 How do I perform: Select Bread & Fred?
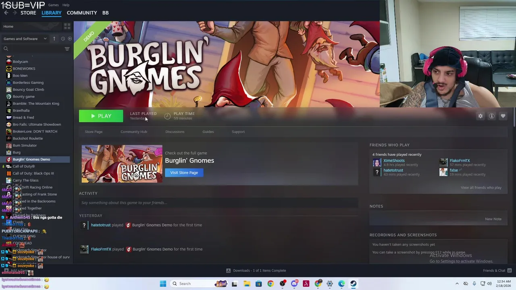23,117
